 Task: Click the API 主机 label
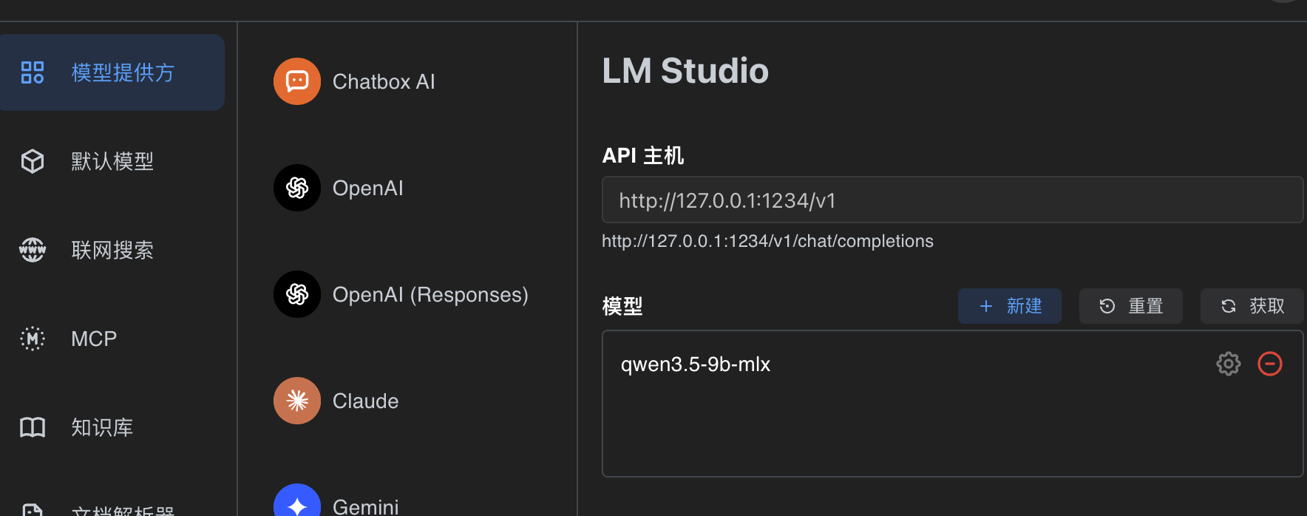coord(643,155)
